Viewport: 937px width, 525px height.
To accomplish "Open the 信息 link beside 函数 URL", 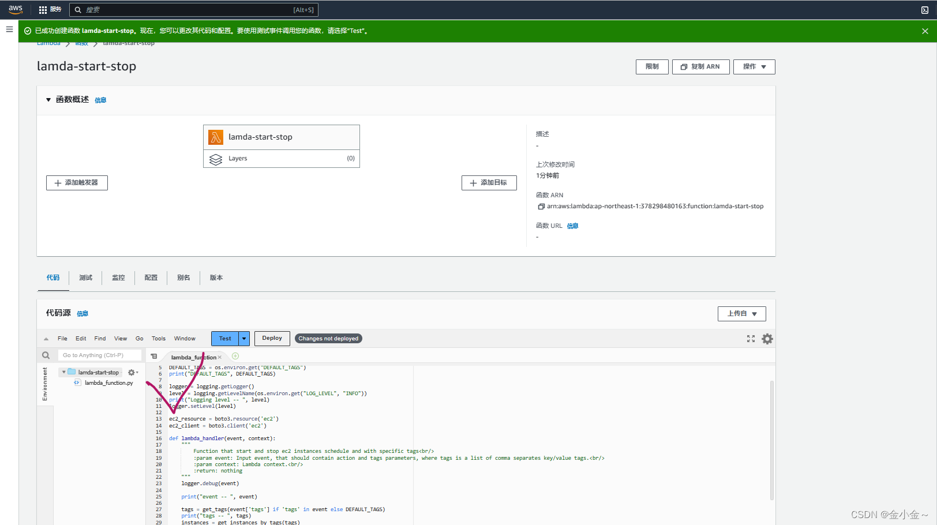I will [572, 226].
